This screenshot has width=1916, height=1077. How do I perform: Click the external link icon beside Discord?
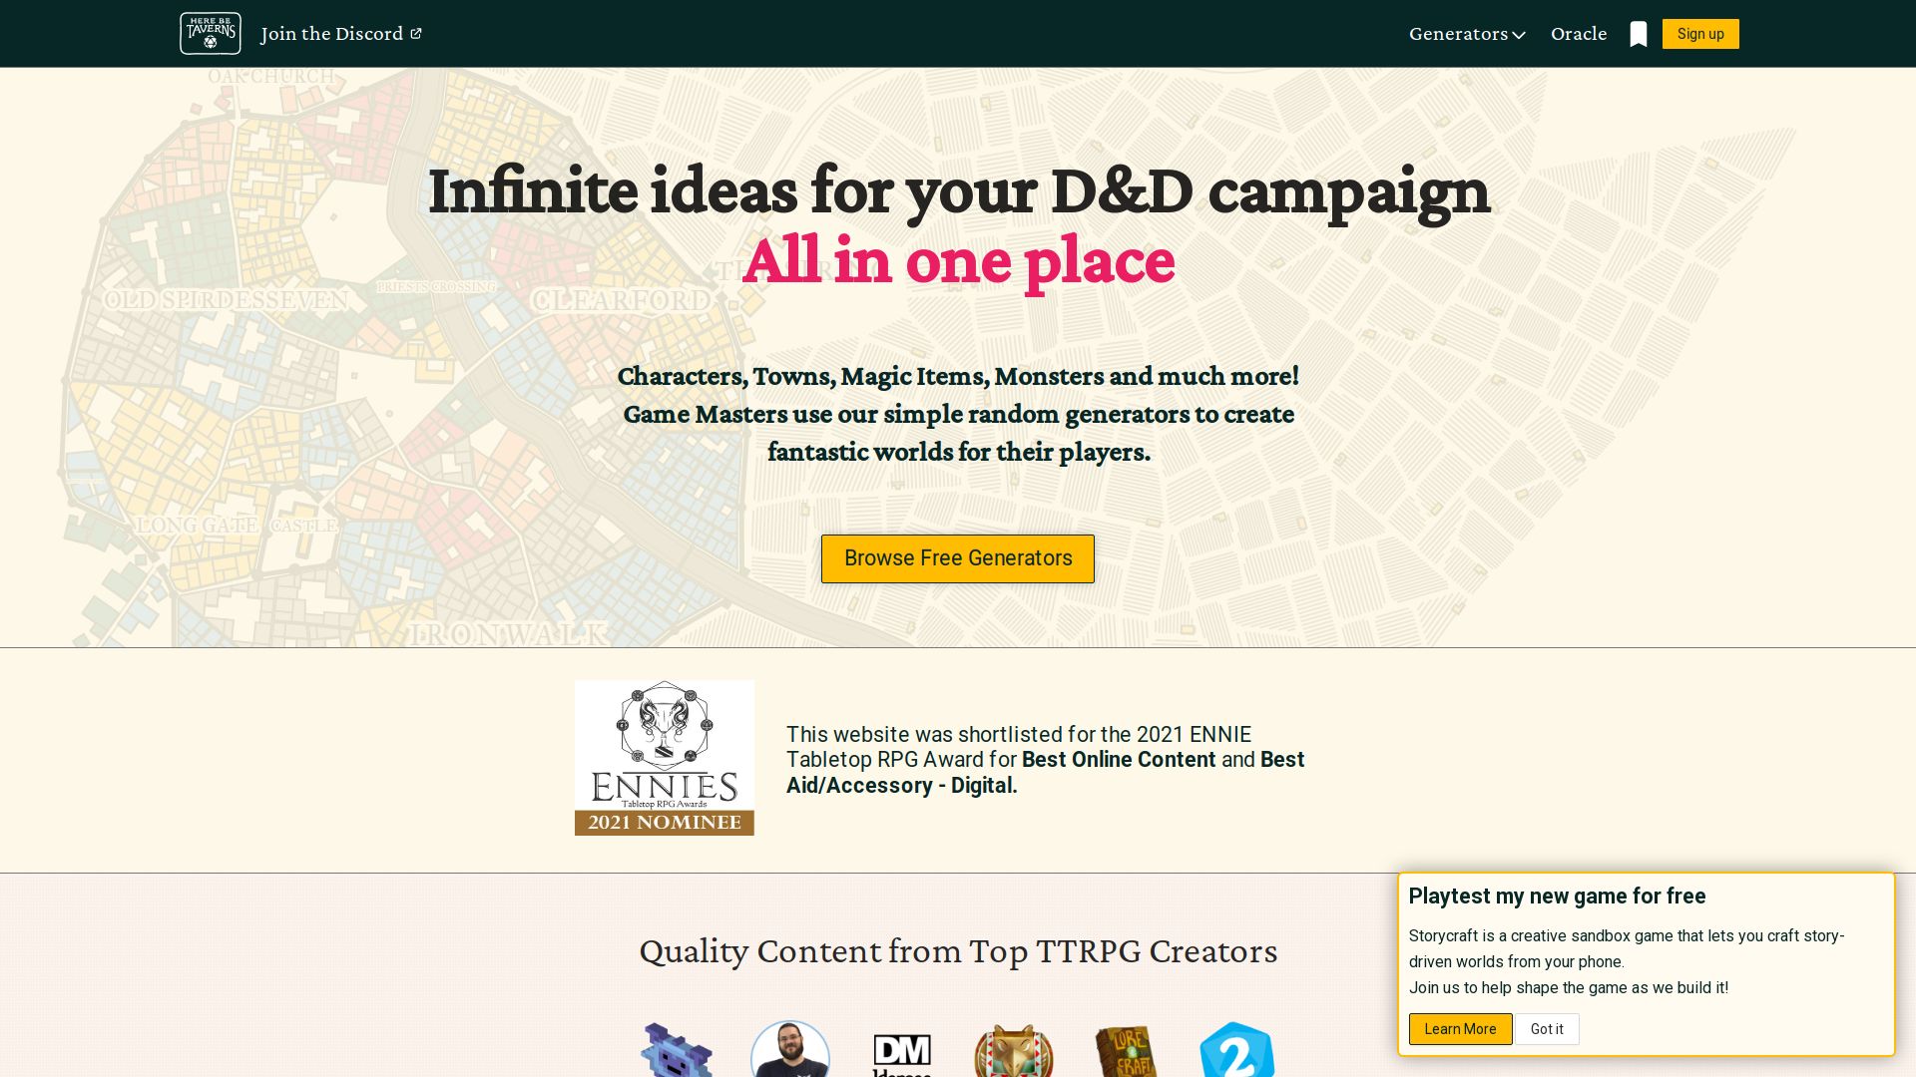(x=416, y=34)
